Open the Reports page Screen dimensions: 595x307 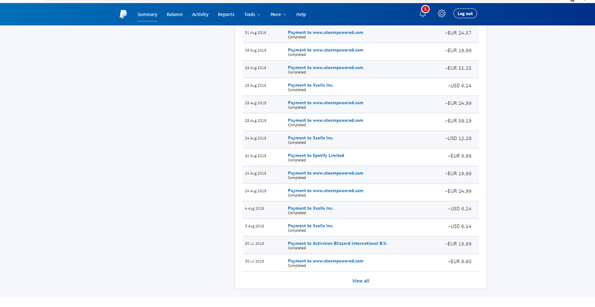[226, 14]
